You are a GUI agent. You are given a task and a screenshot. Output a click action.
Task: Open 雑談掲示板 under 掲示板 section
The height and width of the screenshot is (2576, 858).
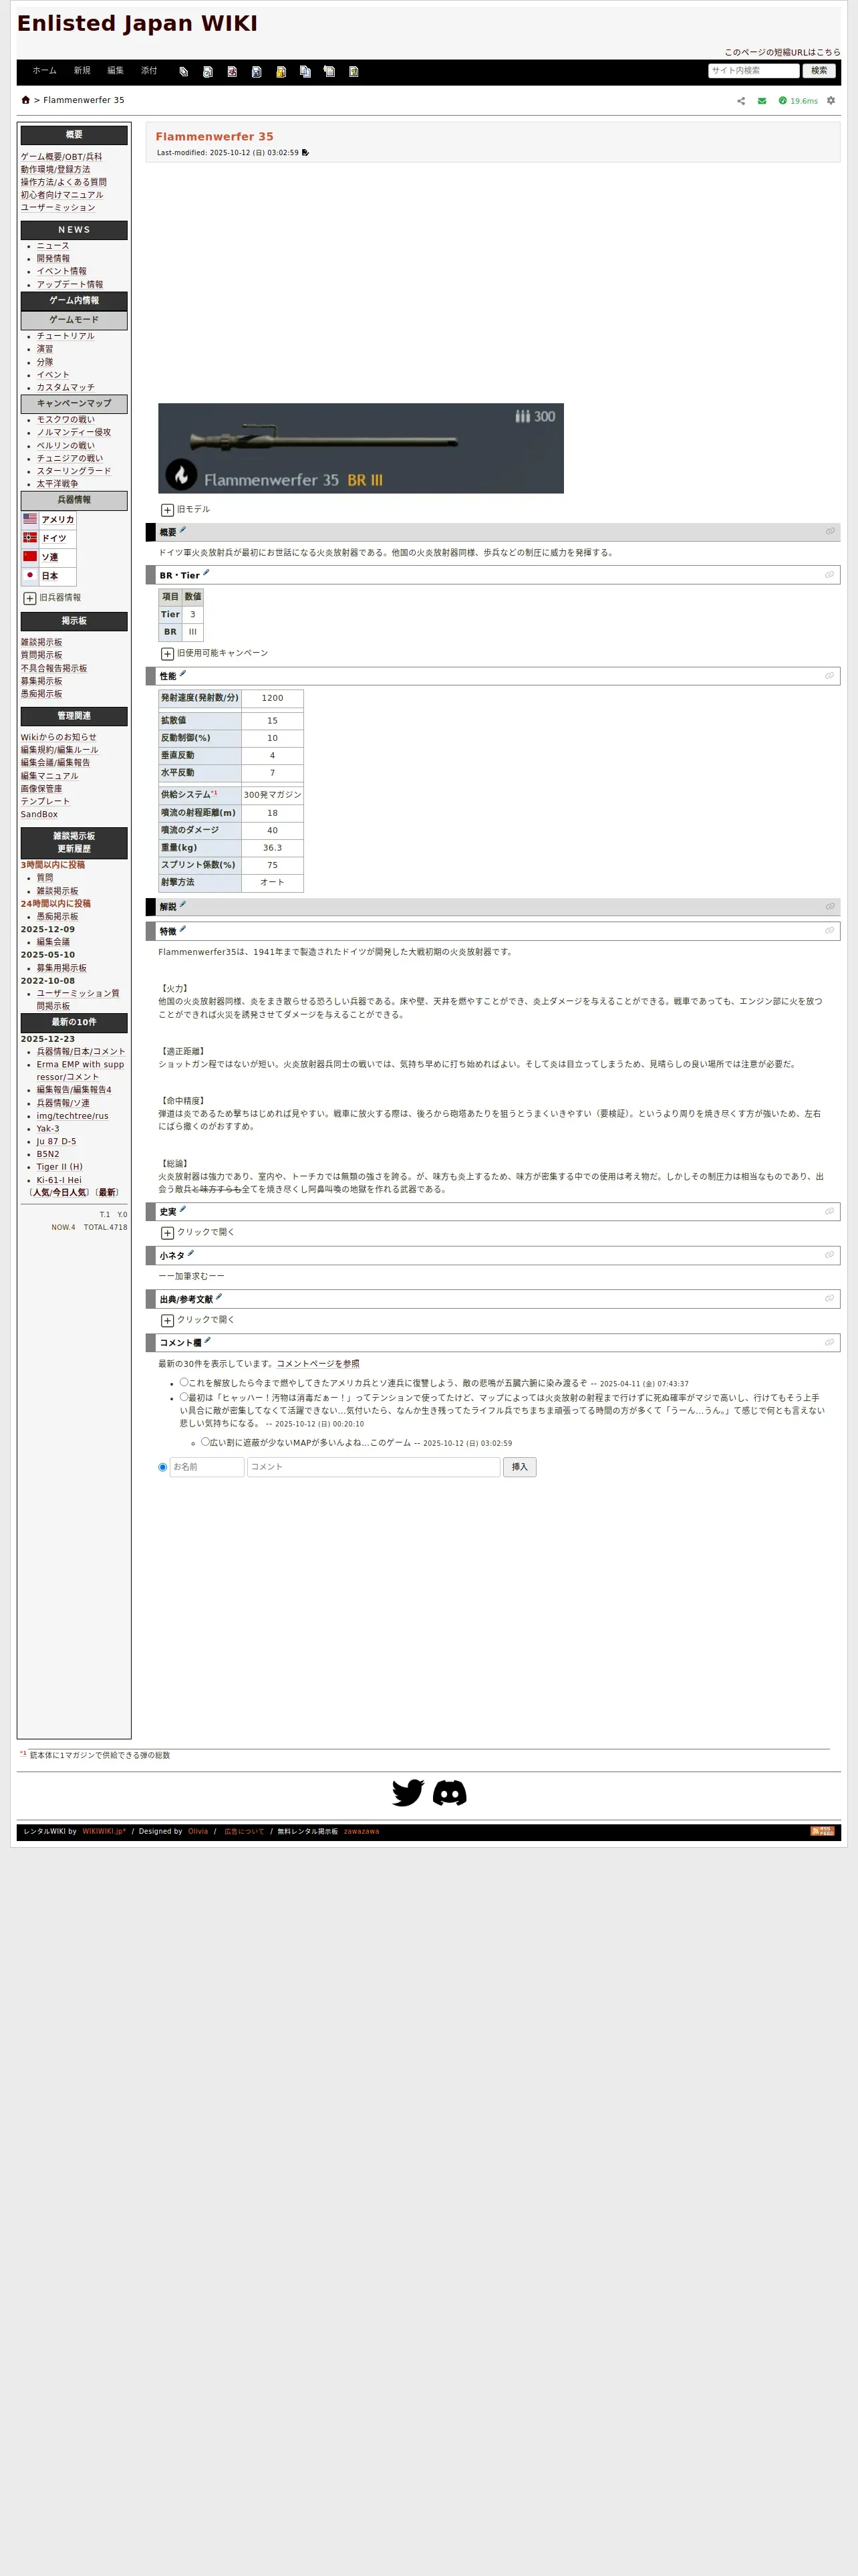point(41,643)
